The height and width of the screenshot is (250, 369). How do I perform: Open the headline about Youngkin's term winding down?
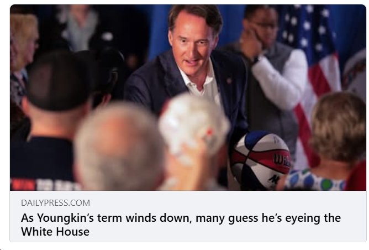(x=181, y=225)
